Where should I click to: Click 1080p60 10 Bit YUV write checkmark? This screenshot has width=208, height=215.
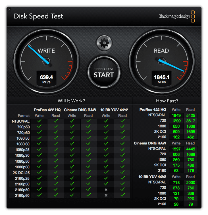click(106, 167)
